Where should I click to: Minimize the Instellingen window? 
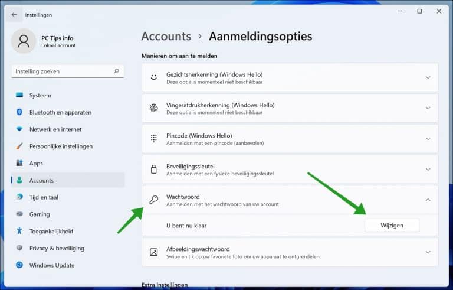click(400, 11)
